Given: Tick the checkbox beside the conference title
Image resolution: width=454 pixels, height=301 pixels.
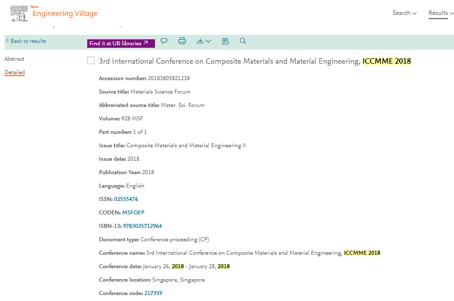Looking at the screenshot, I should click(x=91, y=60).
